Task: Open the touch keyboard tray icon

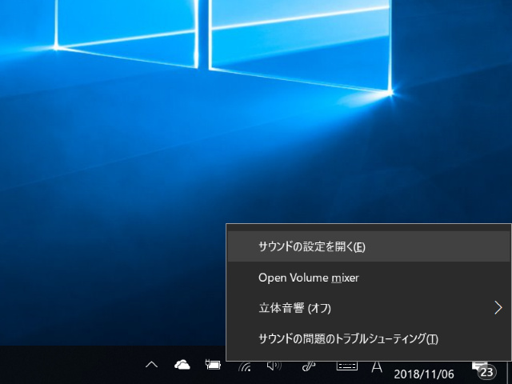Action: (x=346, y=366)
